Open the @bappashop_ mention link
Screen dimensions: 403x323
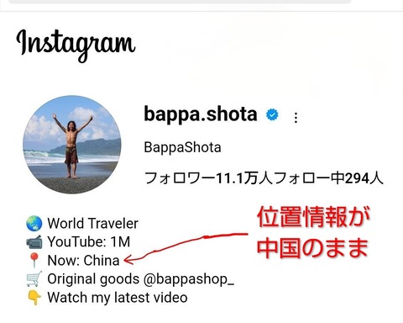pyautogui.click(x=189, y=279)
